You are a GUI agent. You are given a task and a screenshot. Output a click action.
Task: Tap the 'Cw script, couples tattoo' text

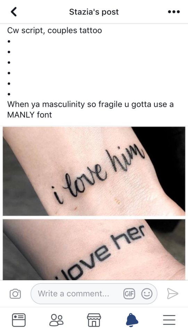55,31
